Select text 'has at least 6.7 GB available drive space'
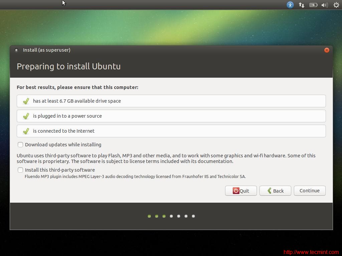This screenshot has width=342, height=256. pos(77,101)
